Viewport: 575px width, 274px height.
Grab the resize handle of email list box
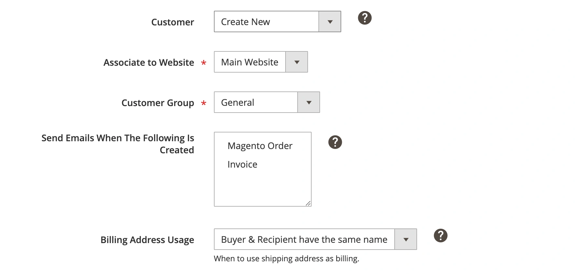(x=308, y=203)
